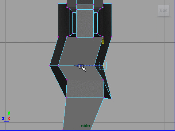The image size is (175, 131).
Task: Pick the upper-left vertex of the lower rectangular face
Action: 67,80
